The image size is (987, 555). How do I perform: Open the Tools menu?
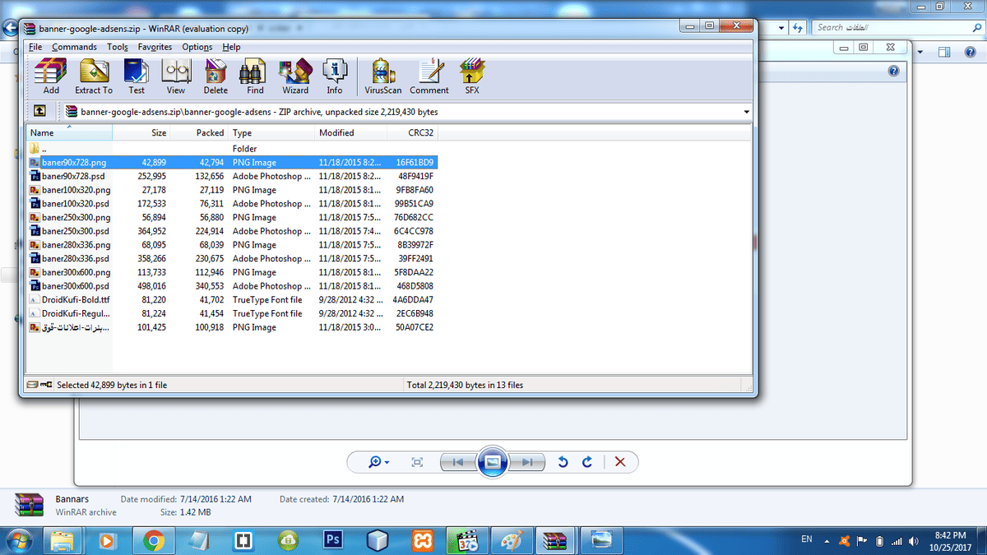coord(118,47)
